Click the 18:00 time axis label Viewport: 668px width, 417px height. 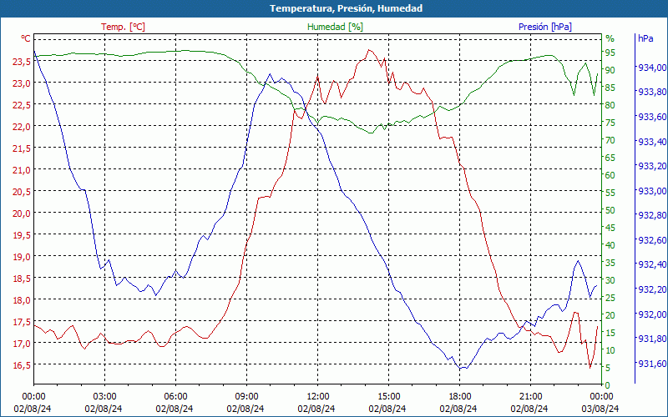click(460, 397)
